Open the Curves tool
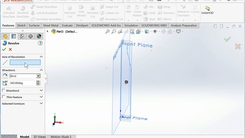The height and width of the screenshot is (138, 245). [195, 9]
